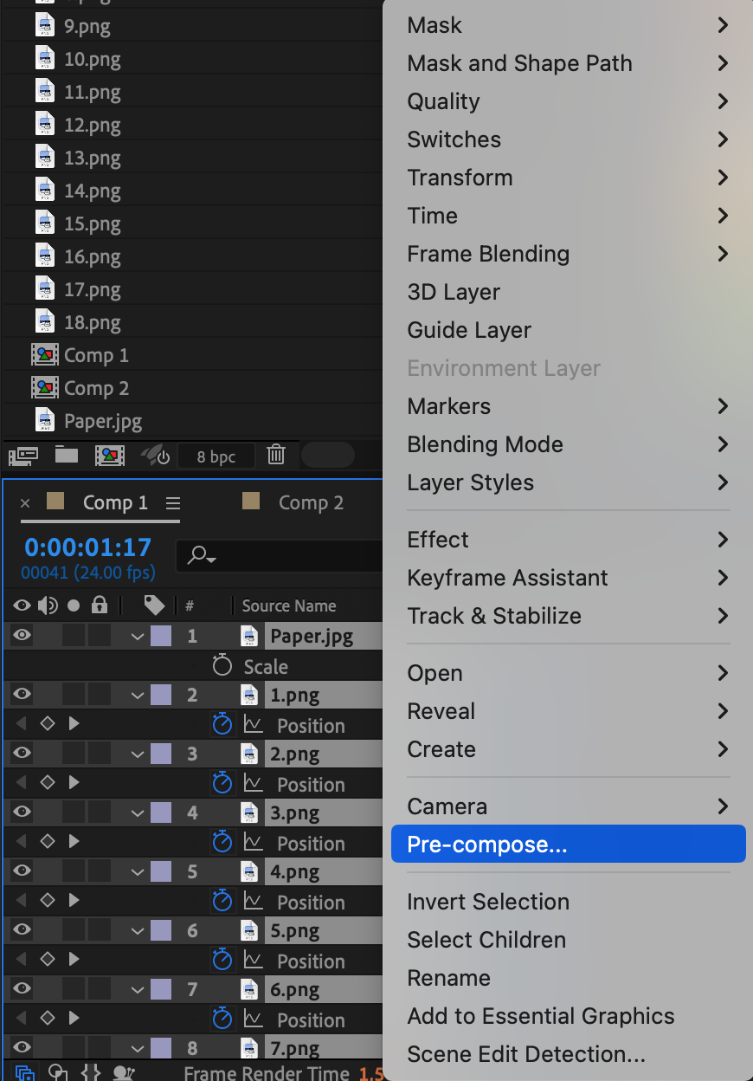Switch to the Comp 2 timeline tab
The image size is (753, 1081).
tap(310, 503)
